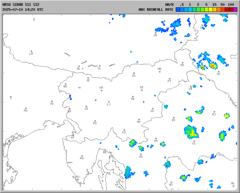Click the 2025-07-10 14:20 UTC timestamp

tap(23, 10)
